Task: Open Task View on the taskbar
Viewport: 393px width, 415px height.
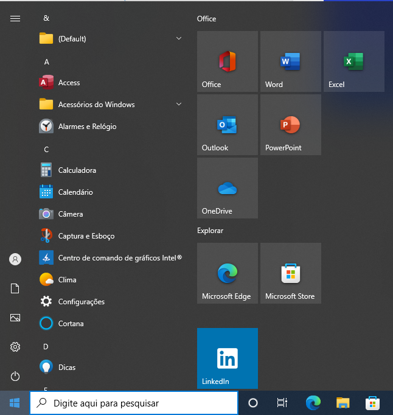Action: pyautogui.click(x=282, y=403)
